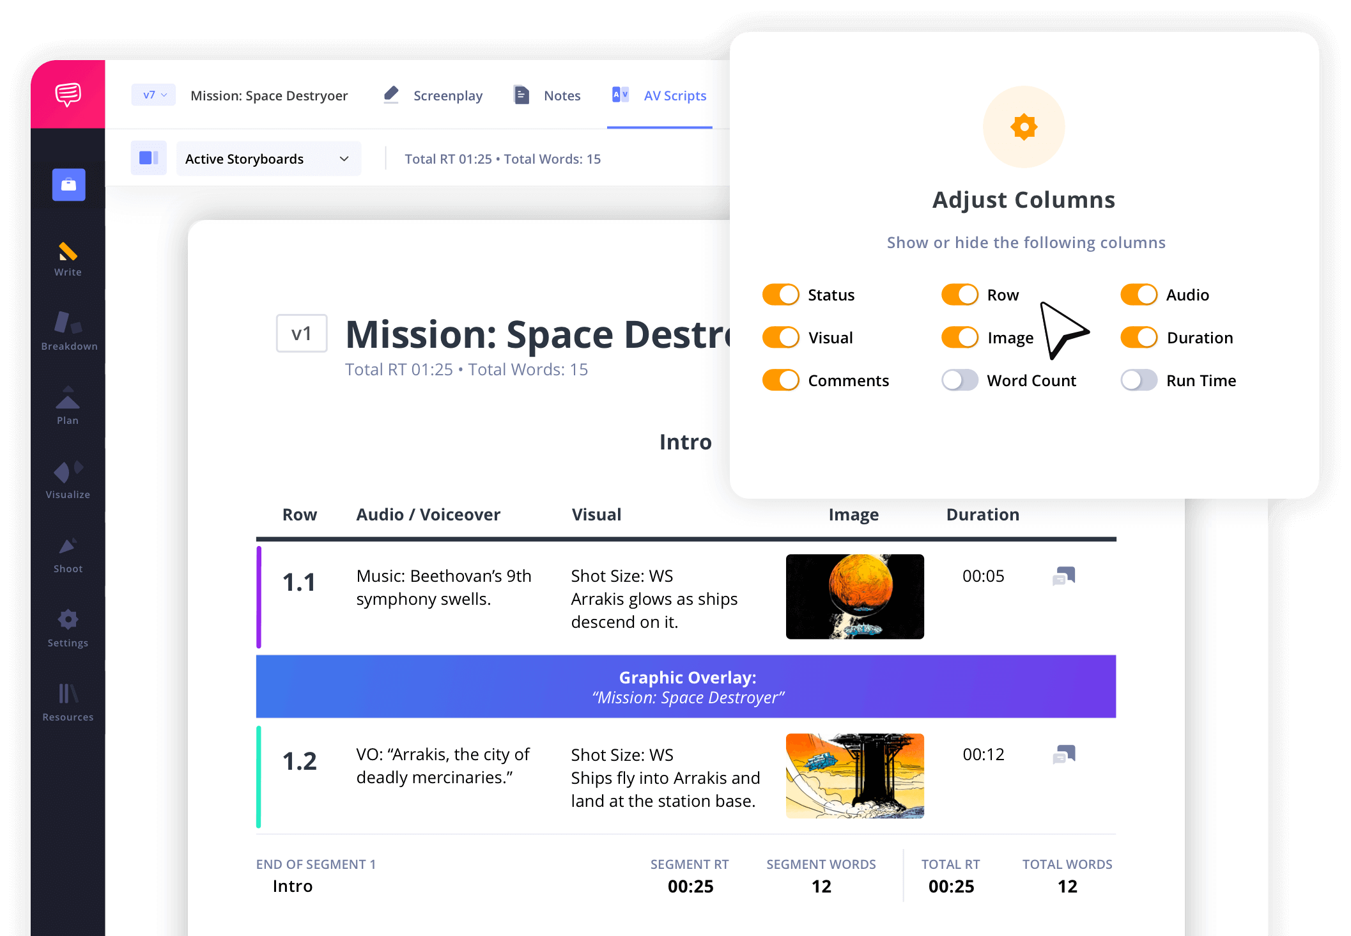Toggle the Run Time column on
1351x936 pixels.
(1138, 380)
